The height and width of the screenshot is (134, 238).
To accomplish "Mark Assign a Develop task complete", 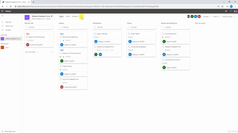I will [95, 34].
